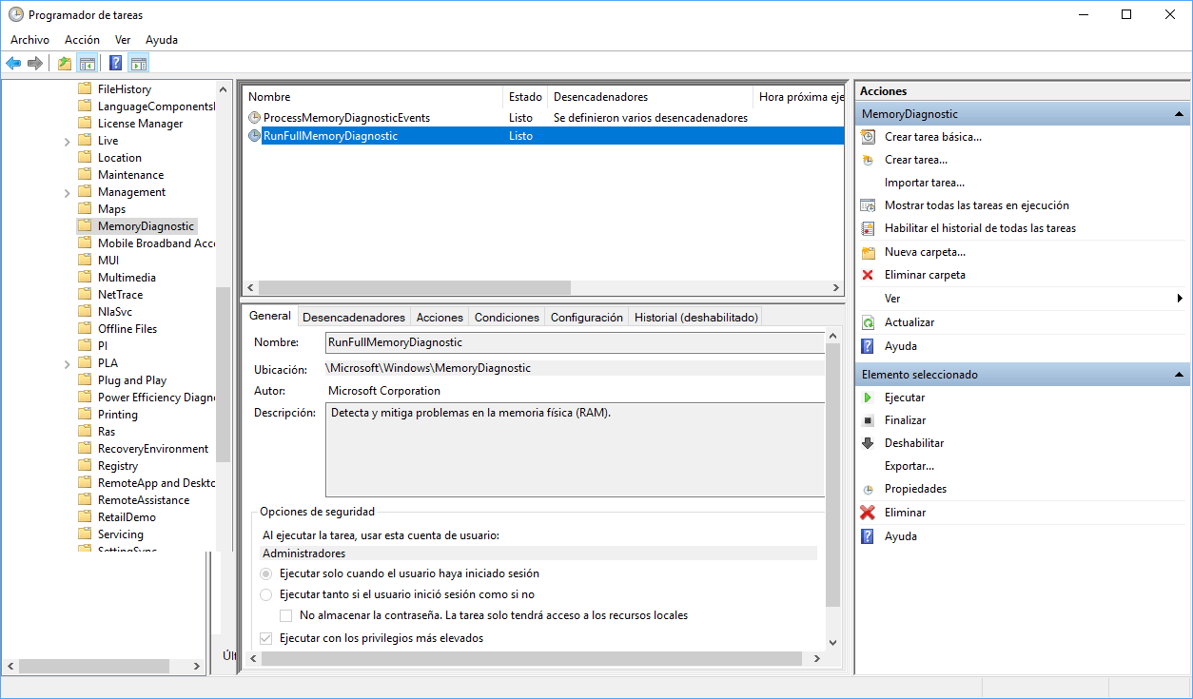Expand the Management folder node

(x=68, y=192)
